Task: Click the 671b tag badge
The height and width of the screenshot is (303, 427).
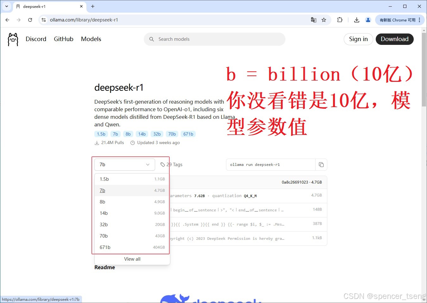Action: [x=188, y=134]
